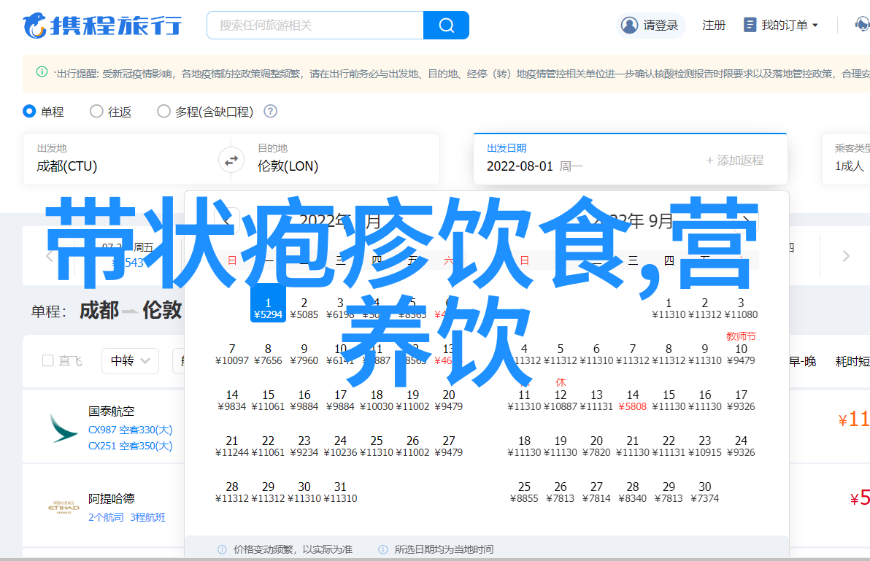This screenshot has height=561, width=870.
Task: Click the magnifier search button
Action: pos(446,26)
